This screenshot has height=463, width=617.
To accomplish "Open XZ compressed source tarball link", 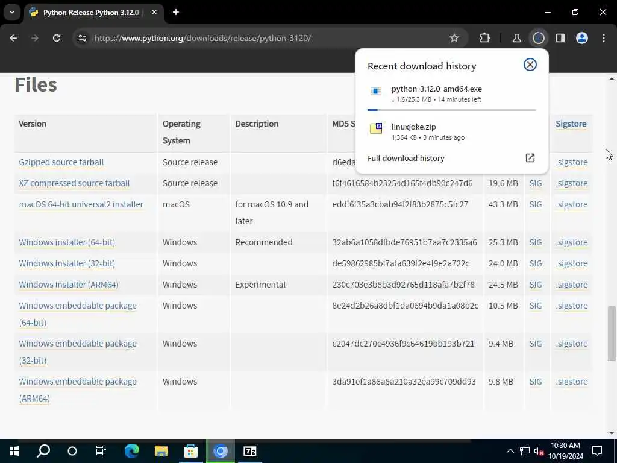I will pyautogui.click(x=74, y=183).
